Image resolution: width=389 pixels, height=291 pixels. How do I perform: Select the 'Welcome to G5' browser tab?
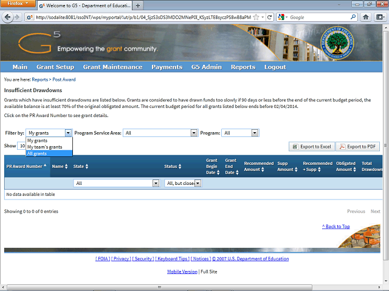[84, 5]
